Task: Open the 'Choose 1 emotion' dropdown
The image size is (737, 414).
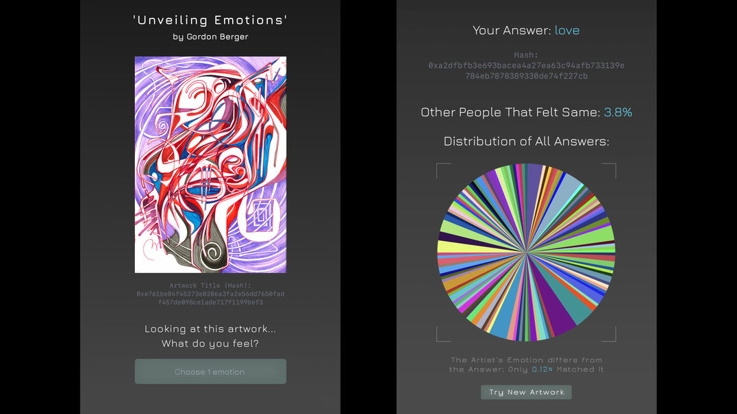Action: coord(210,372)
